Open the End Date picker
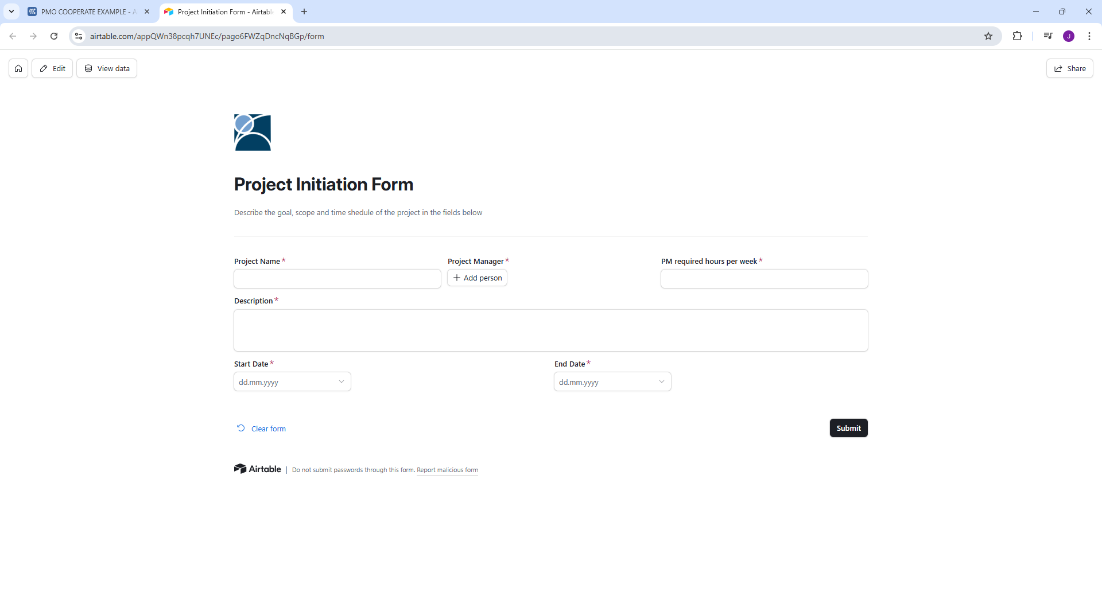This screenshot has height=592, width=1102. 612,382
